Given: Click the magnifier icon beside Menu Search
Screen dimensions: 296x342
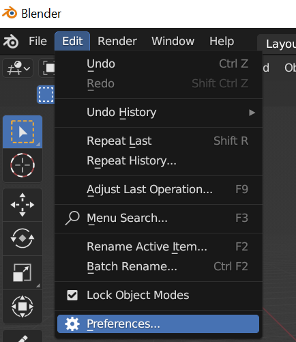Looking at the screenshot, I should 72,218.
